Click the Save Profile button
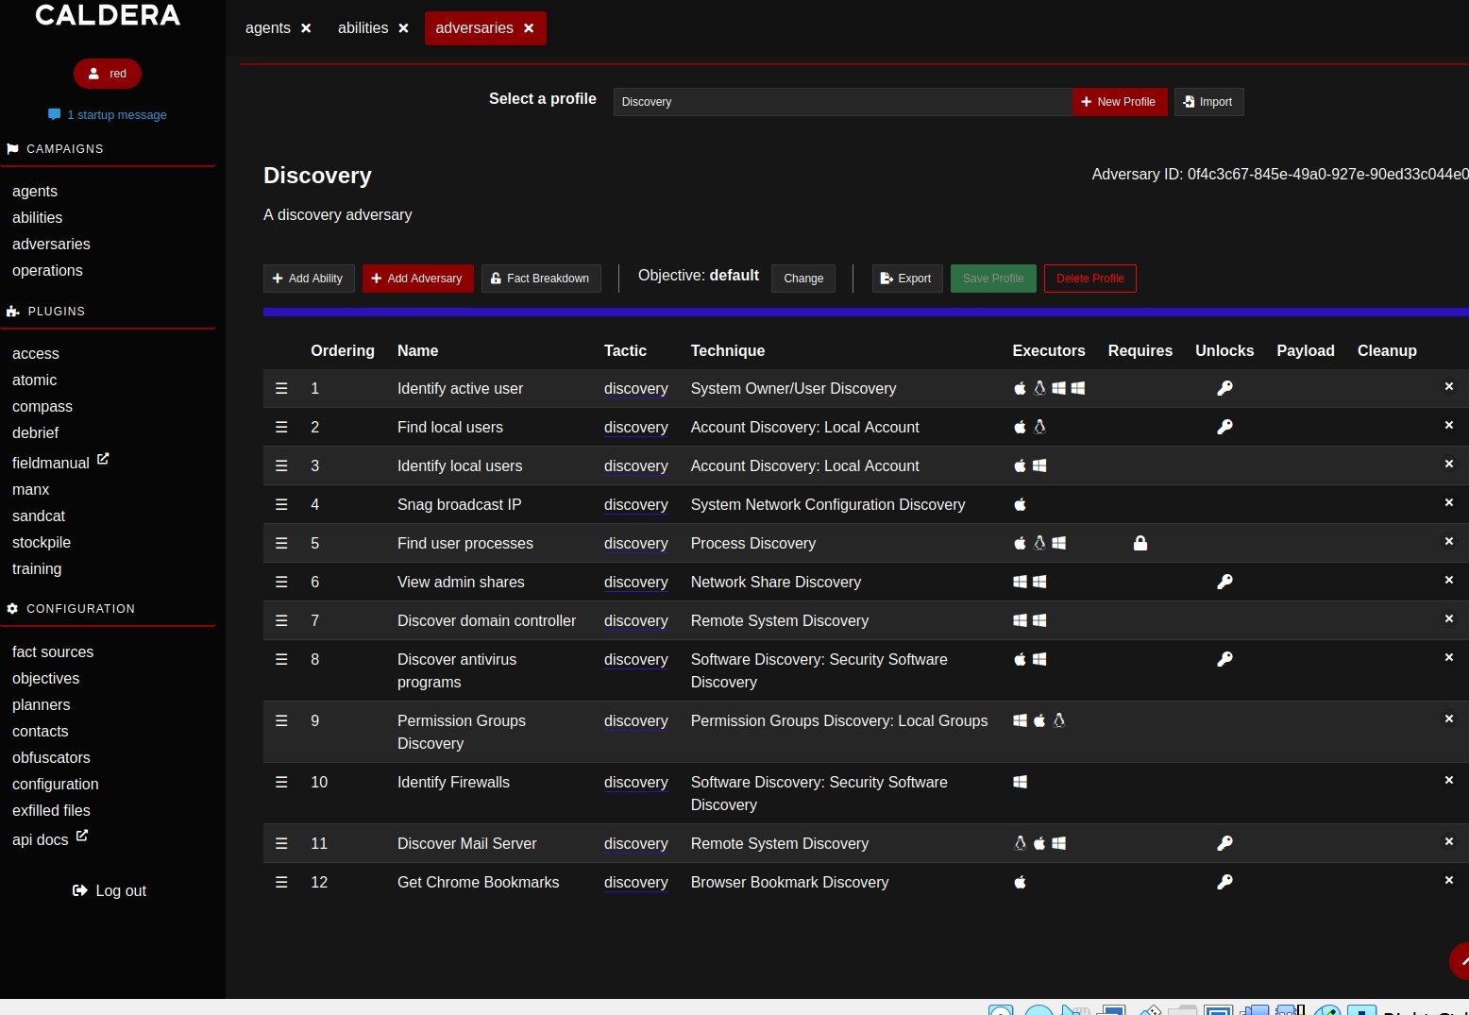 [x=993, y=279]
